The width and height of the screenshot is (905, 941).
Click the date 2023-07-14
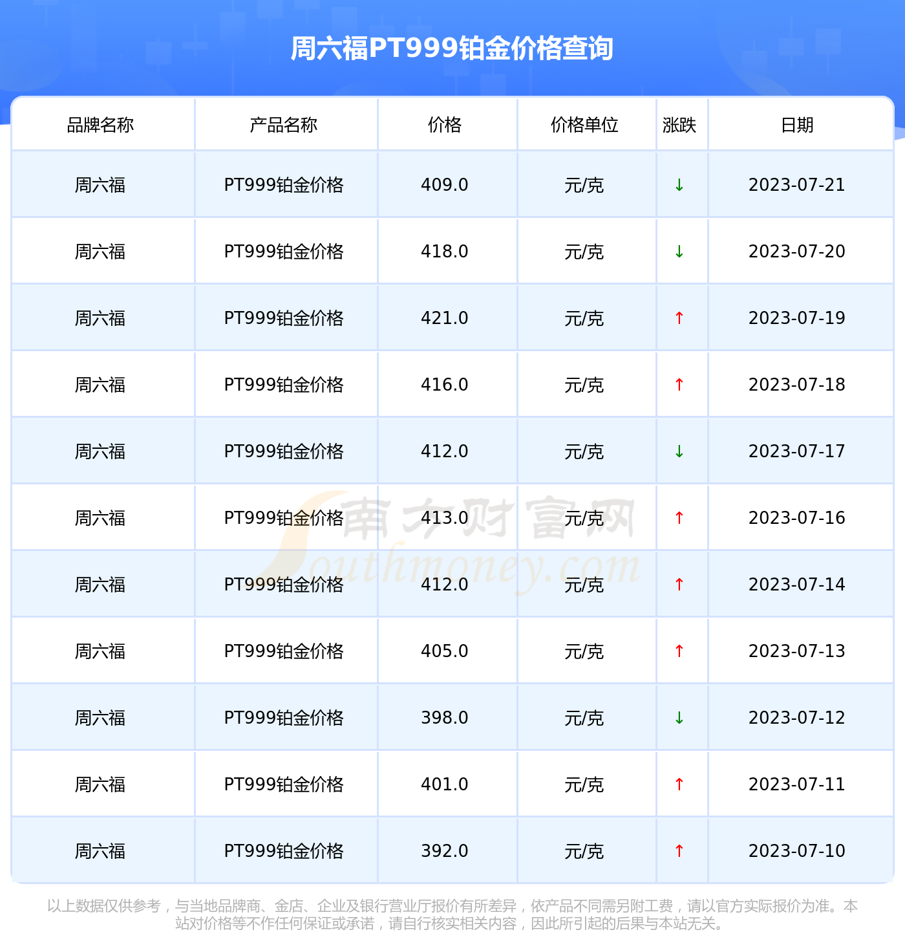tap(797, 585)
